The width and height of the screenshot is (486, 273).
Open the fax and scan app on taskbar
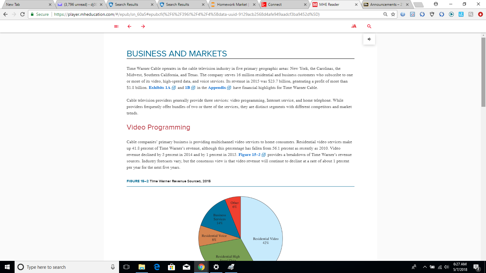pos(231,267)
